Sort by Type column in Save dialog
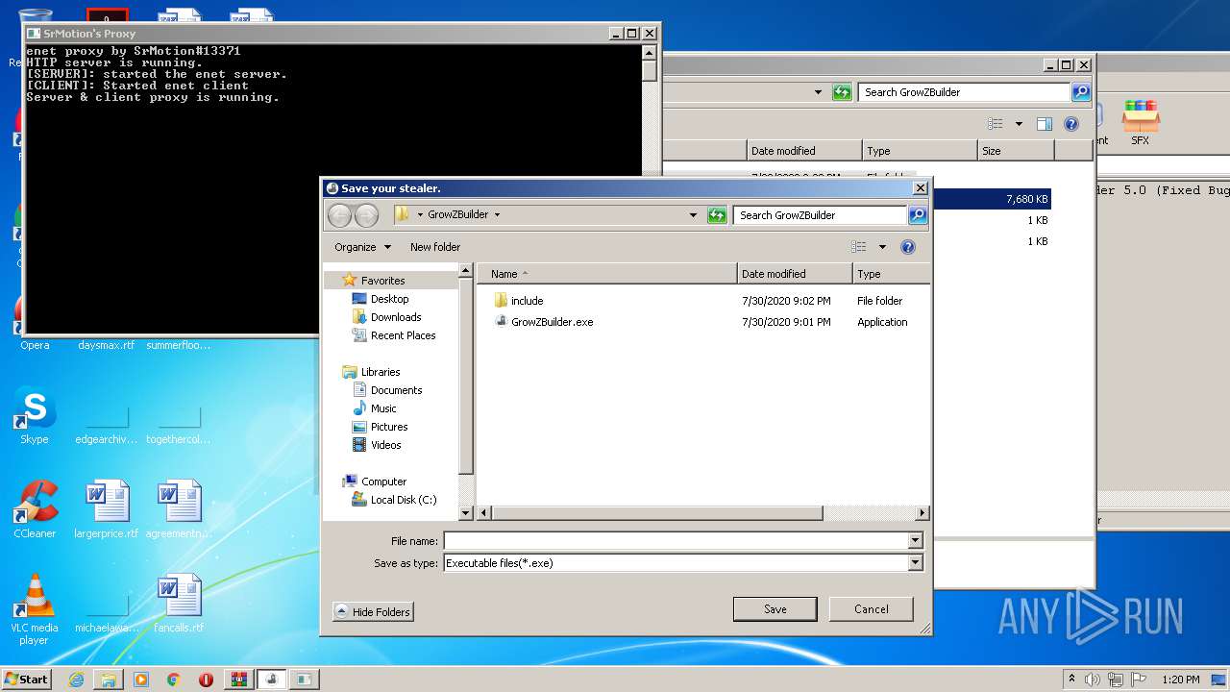1230x692 pixels. click(891, 274)
